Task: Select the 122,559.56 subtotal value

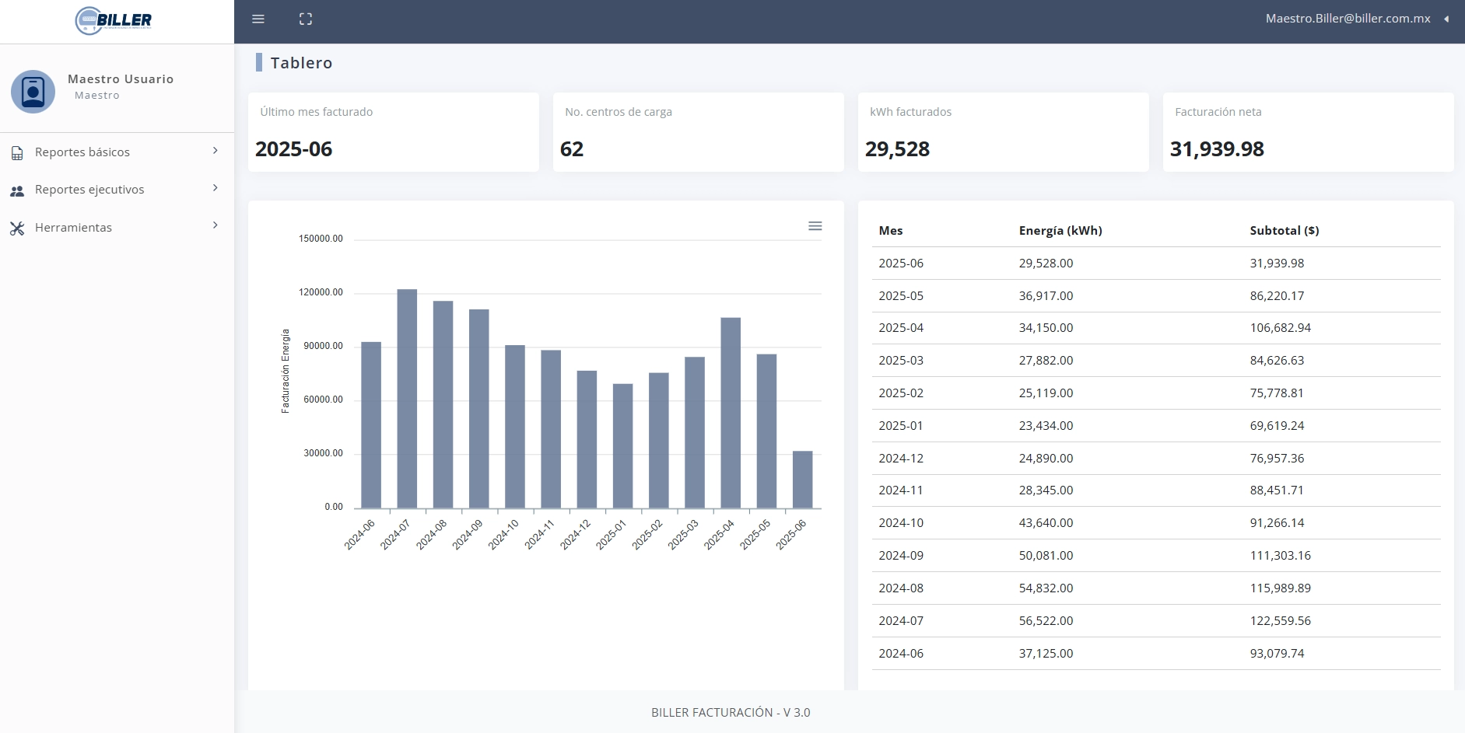Action: (x=1281, y=621)
